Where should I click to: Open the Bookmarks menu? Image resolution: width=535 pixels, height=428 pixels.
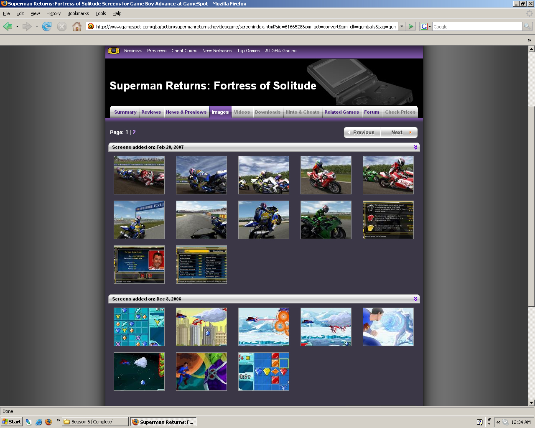coord(78,13)
